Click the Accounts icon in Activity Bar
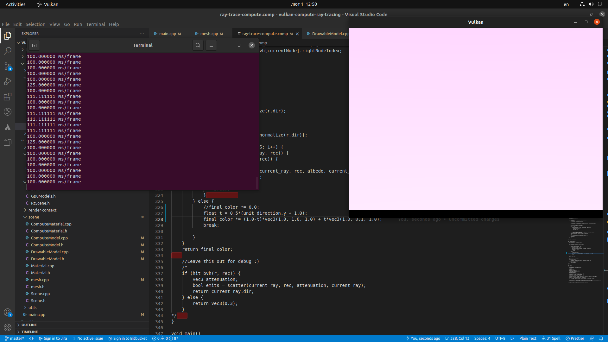 click(8, 312)
